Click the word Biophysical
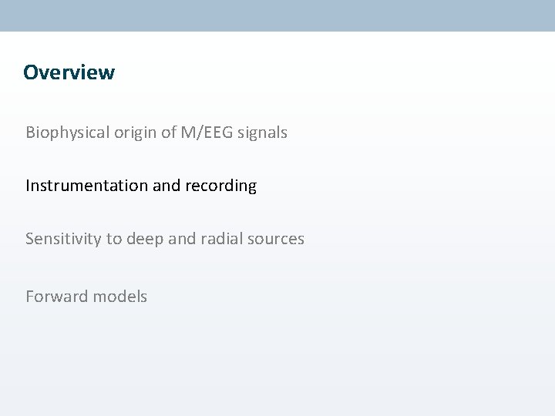 [68, 133]
